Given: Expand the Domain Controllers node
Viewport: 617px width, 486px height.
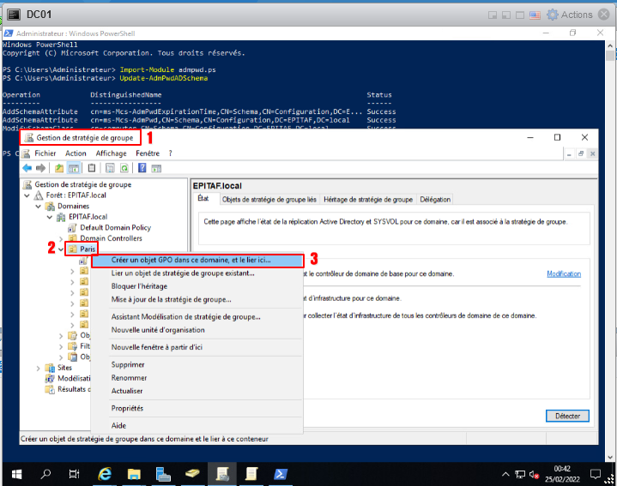Looking at the screenshot, I should coord(72,238).
